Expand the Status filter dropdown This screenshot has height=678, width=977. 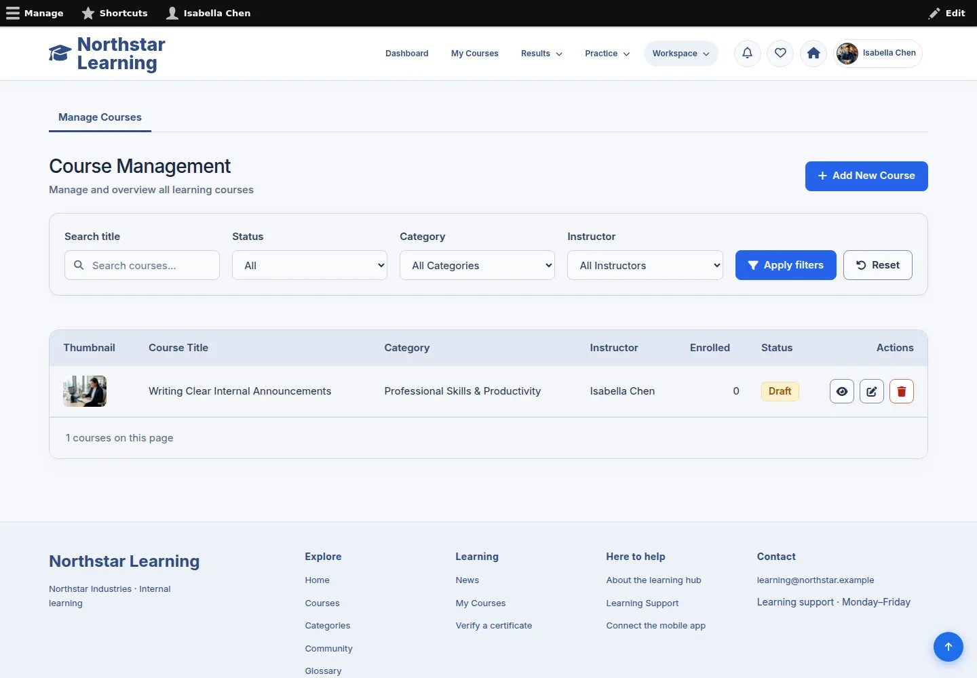tap(309, 265)
